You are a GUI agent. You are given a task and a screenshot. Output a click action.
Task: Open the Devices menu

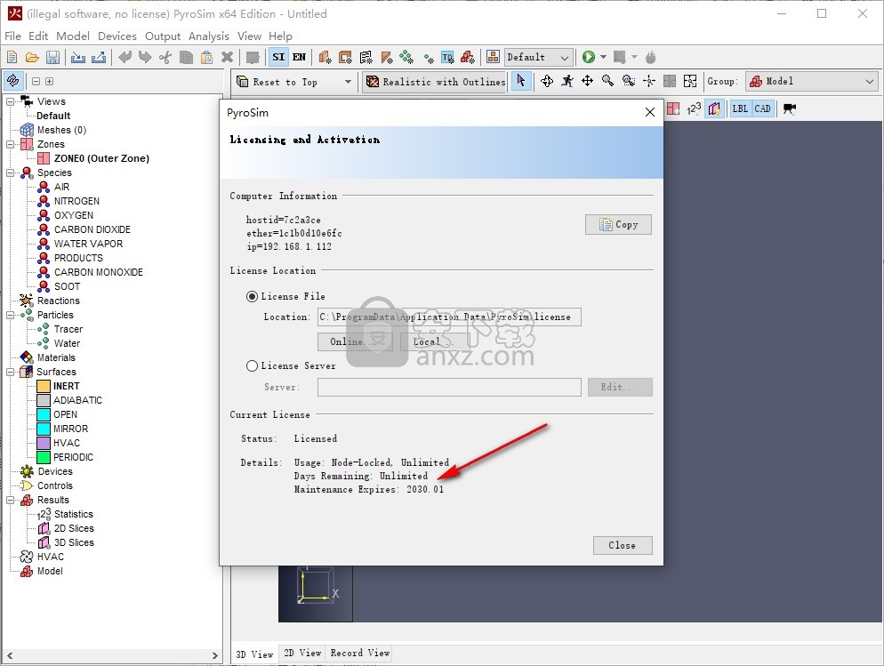click(x=117, y=36)
